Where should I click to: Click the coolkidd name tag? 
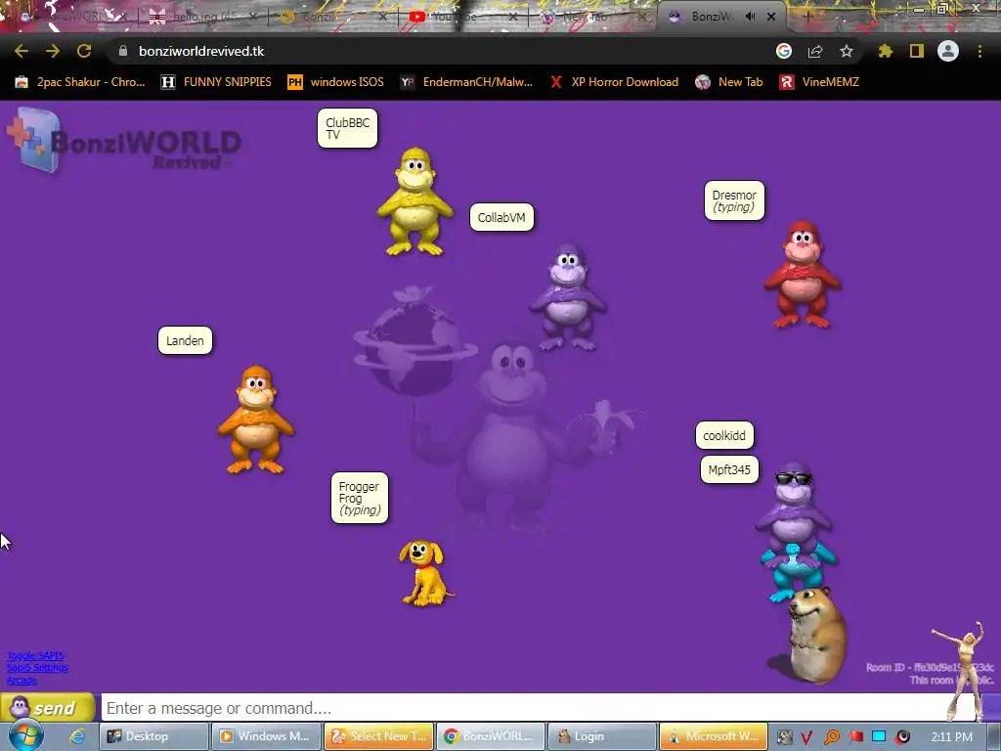tap(724, 435)
